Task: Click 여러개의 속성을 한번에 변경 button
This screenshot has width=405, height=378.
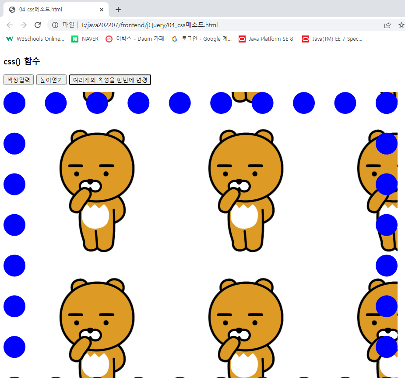Action: click(x=110, y=80)
